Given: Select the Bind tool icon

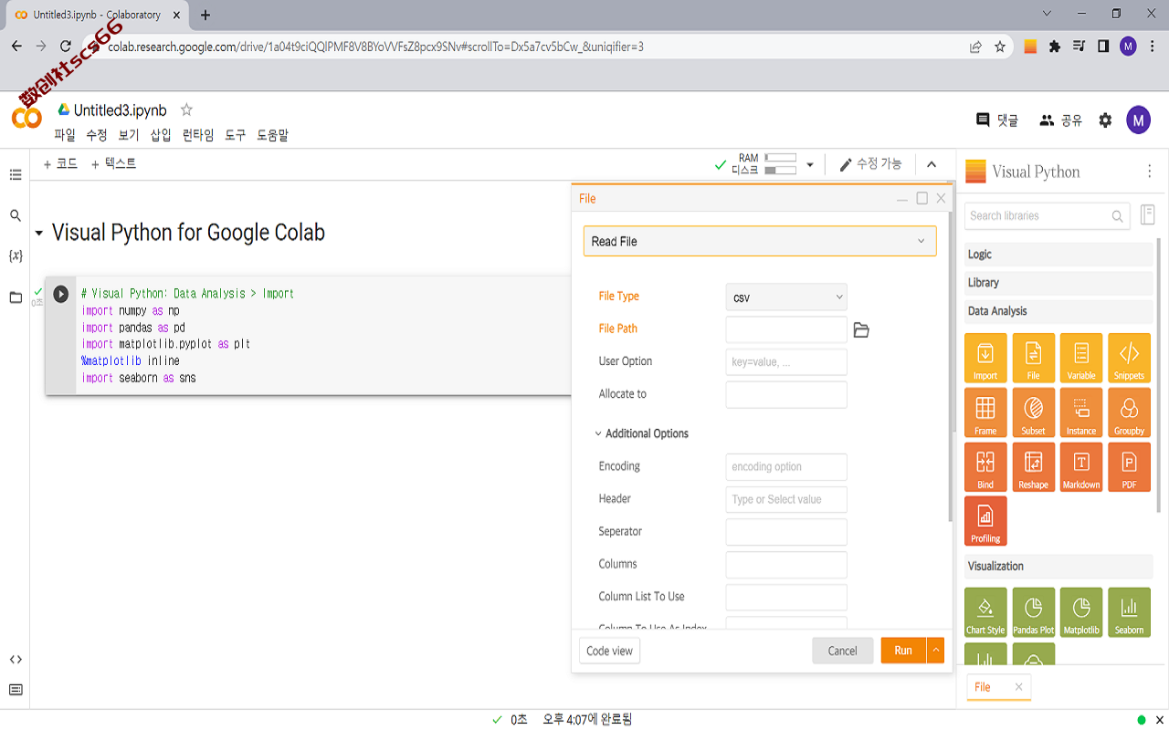Looking at the screenshot, I should (985, 467).
